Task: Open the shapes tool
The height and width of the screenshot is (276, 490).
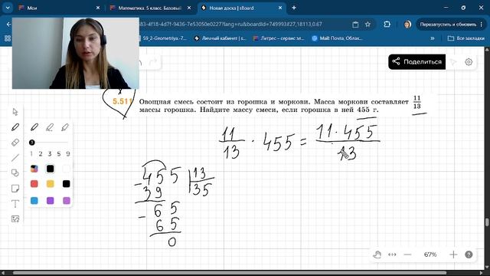Action: [x=15, y=172]
